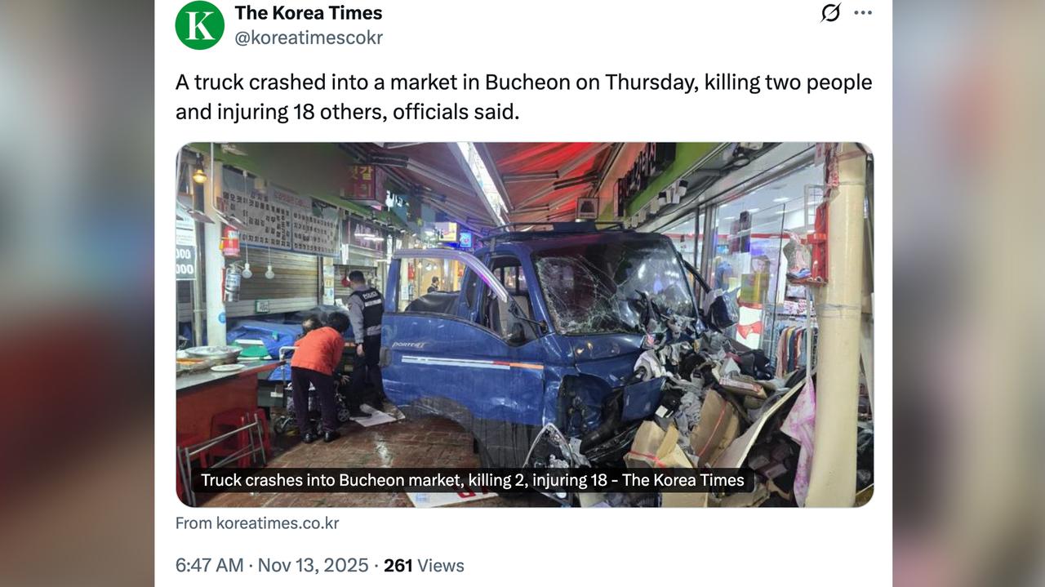Open The Korea Times display name profile
Image resolution: width=1045 pixels, height=587 pixels.
(x=308, y=13)
